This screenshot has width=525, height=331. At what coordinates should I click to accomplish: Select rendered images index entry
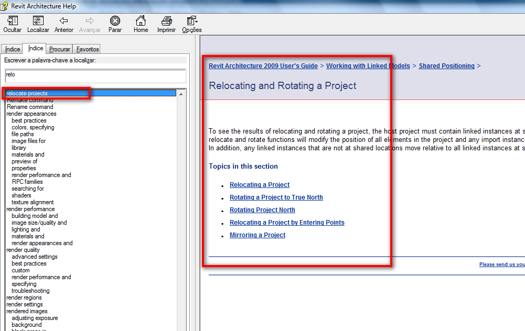click(x=27, y=311)
